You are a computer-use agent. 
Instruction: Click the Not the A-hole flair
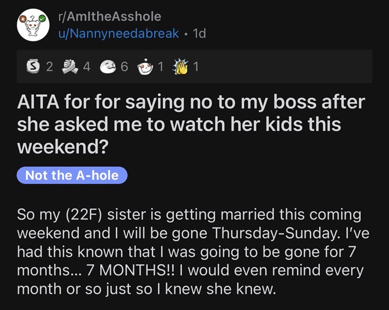click(x=72, y=175)
